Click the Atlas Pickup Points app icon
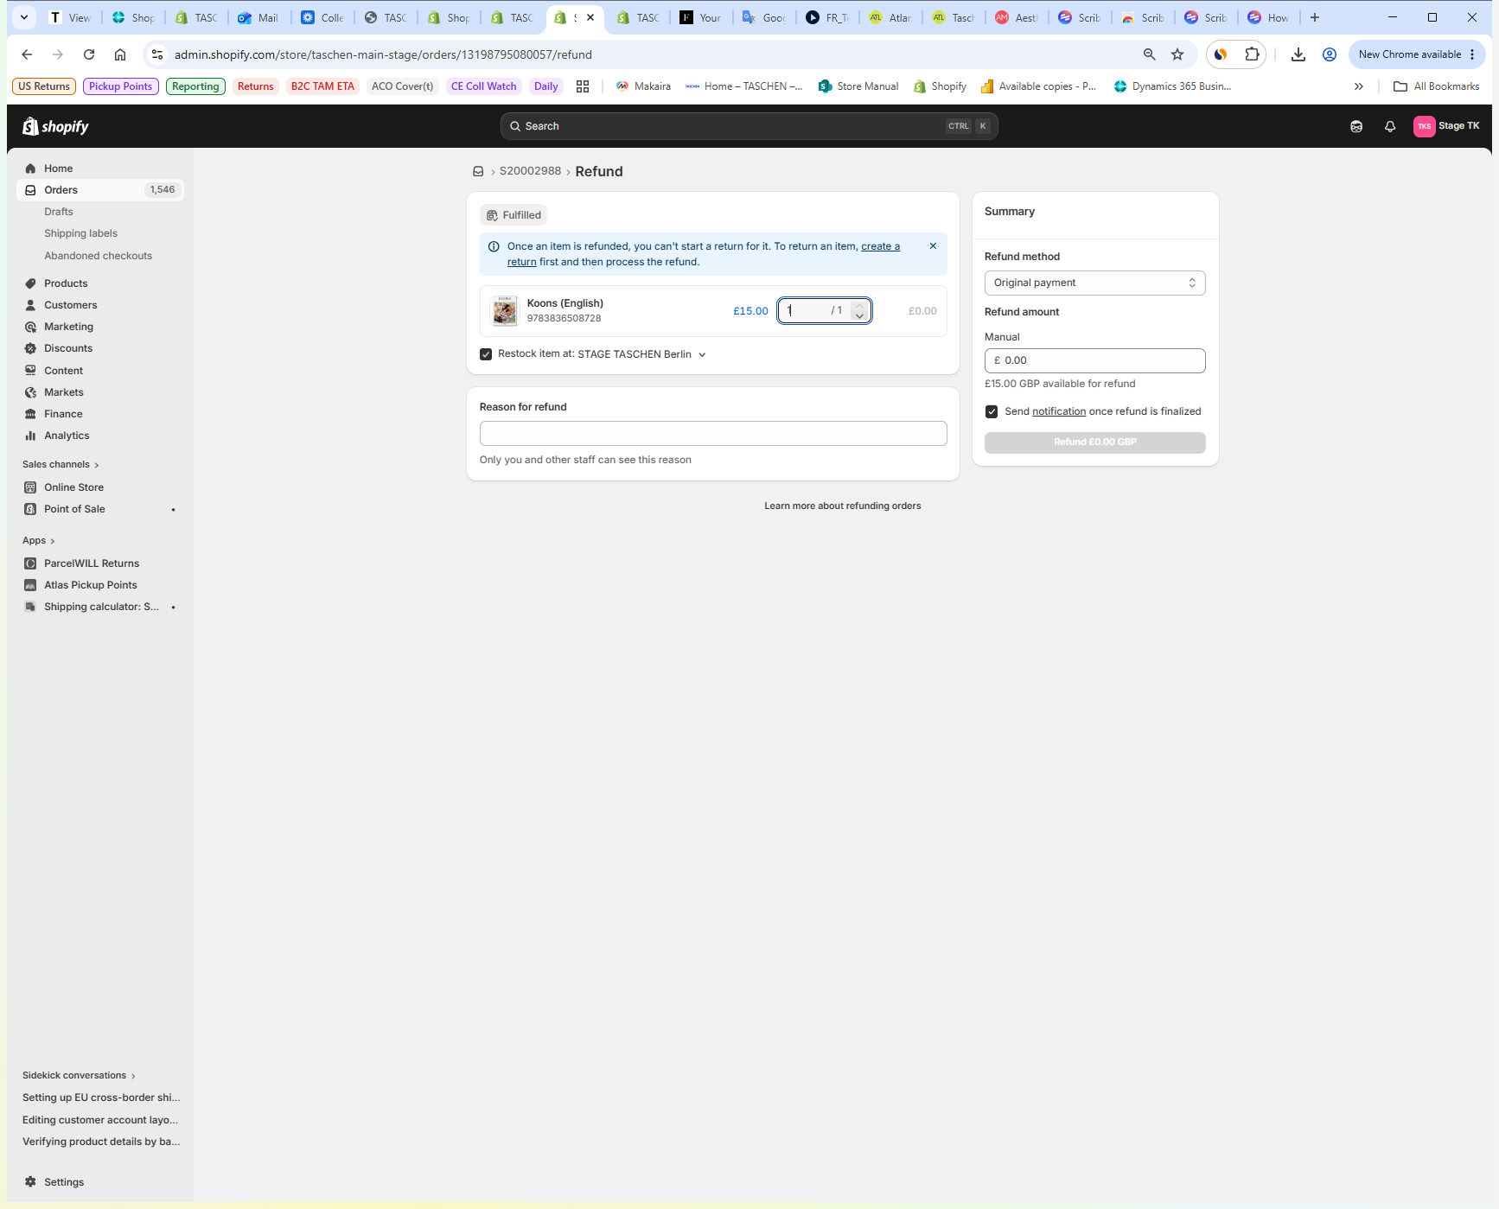Viewport: 1499px width, 1209px height. [x=30, y=585]
